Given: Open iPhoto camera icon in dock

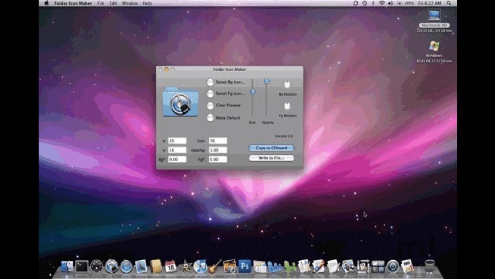Looking at the screenshot, I should [230, 266].
